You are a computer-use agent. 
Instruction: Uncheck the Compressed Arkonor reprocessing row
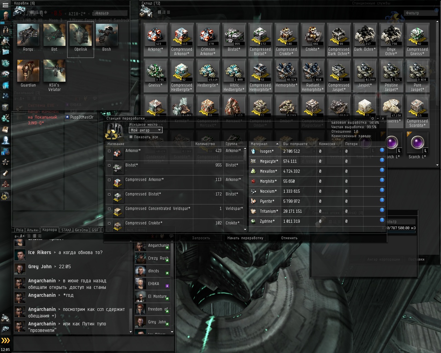(109, 180)
